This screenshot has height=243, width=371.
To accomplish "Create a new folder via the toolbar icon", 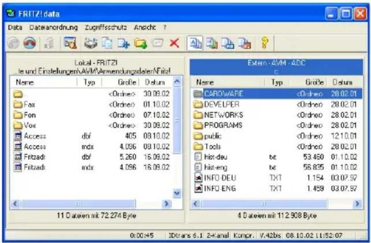I will (x=141, y=43).
